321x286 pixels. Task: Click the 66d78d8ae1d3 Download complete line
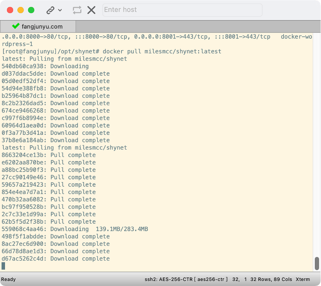[56, 251]
